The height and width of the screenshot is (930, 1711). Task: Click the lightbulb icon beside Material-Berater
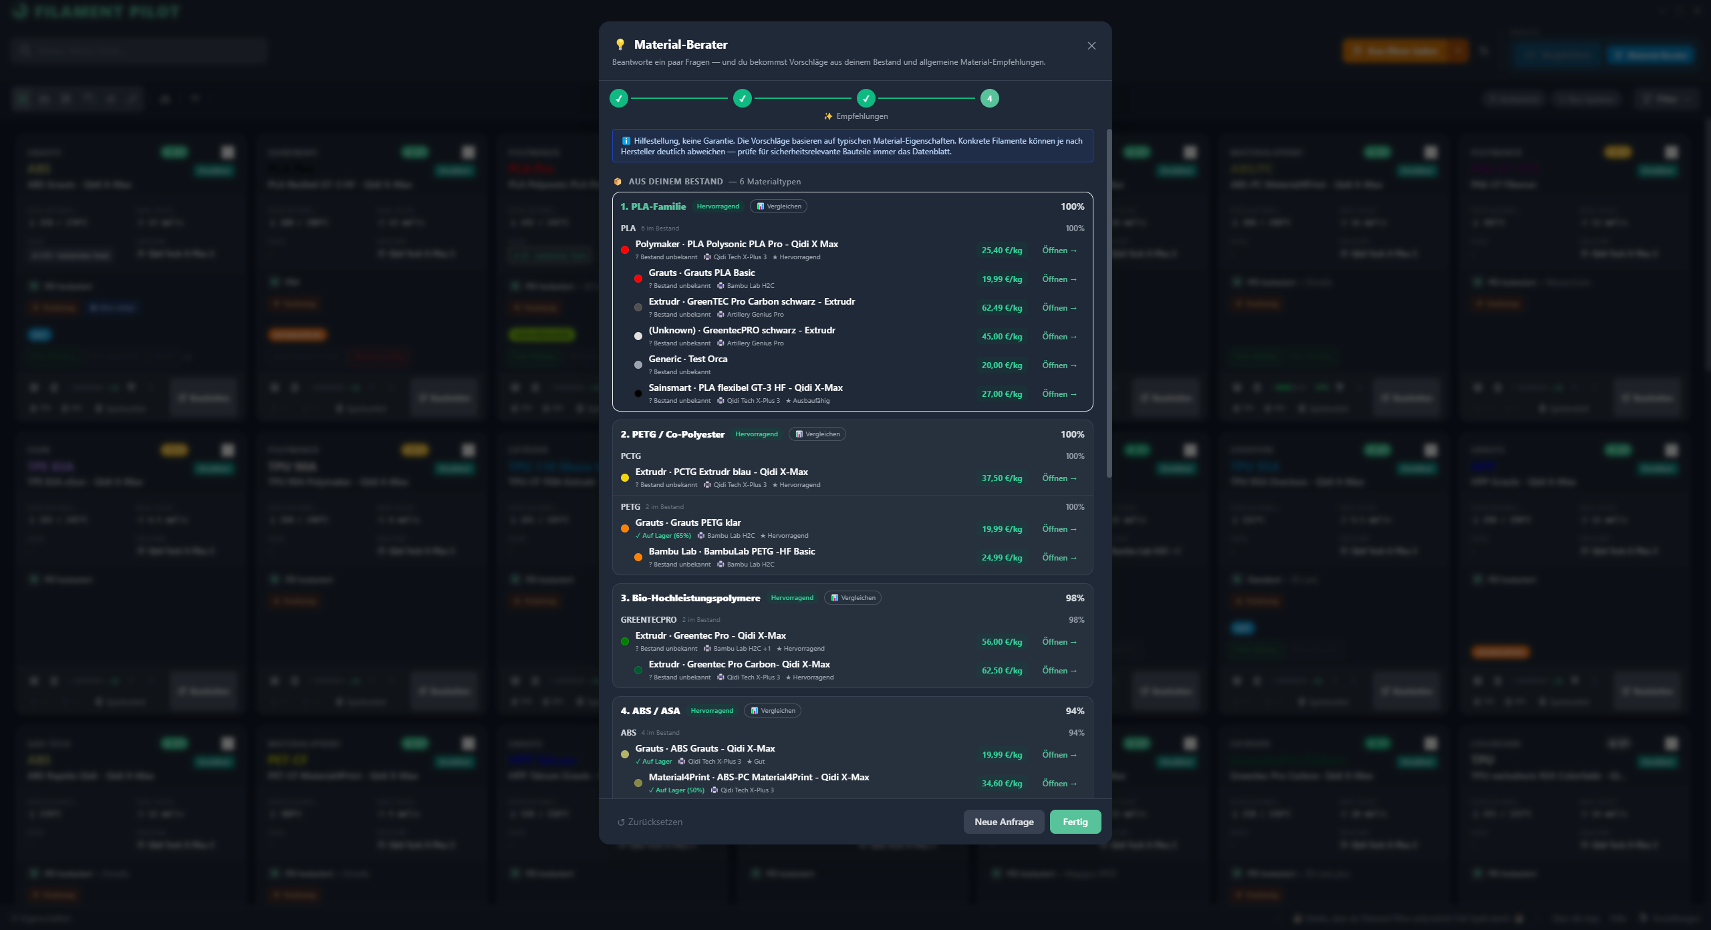pyautogui.click(x=620, y=45)
